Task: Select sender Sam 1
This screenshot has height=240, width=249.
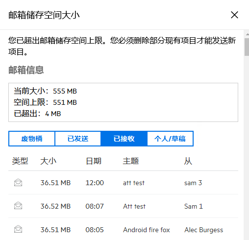Action: (x=194, y=206)
